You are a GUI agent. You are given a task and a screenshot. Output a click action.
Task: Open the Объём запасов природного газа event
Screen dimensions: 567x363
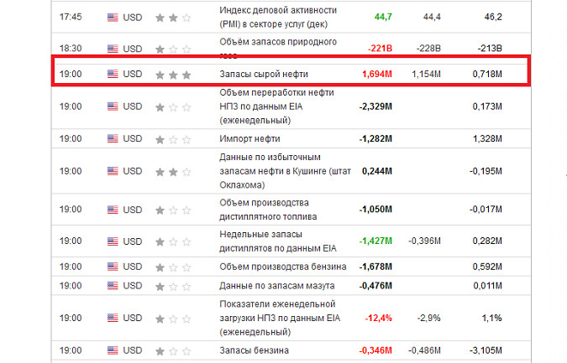(x=277, y=42)
